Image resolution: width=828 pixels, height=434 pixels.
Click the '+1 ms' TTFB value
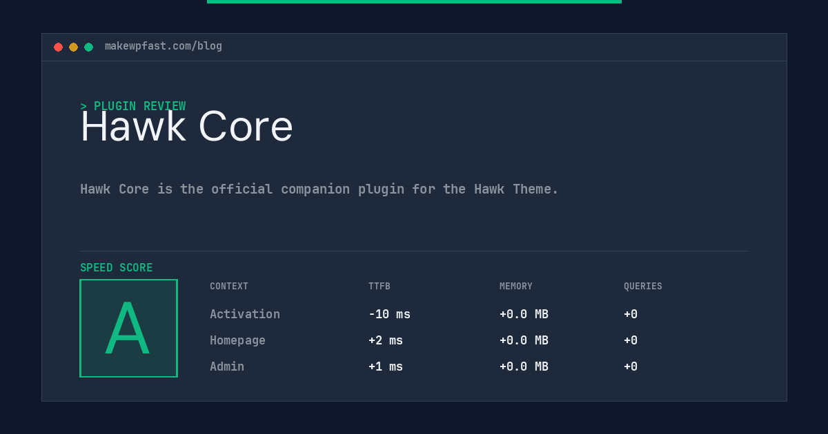386,366
